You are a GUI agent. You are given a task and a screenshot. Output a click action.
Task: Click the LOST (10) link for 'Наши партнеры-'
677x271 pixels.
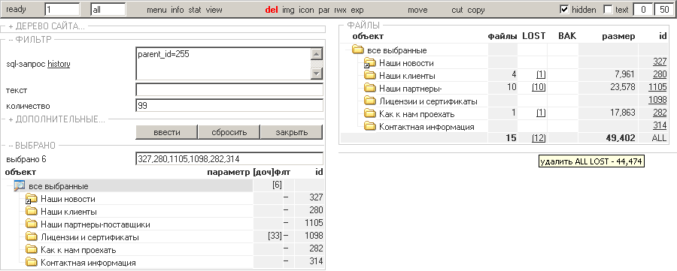(x=539, y=88)
